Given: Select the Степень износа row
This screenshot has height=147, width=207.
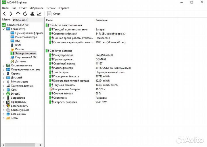Looking at the screenshot, I should (75, 93).
